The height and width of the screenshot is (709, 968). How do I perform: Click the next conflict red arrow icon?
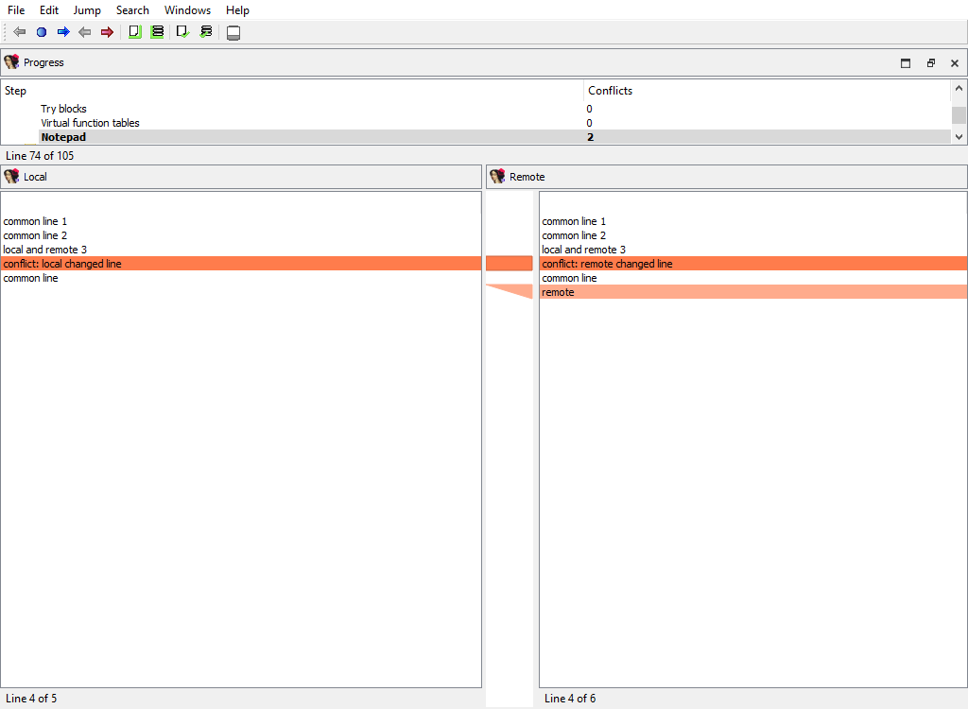coord(107,31)
